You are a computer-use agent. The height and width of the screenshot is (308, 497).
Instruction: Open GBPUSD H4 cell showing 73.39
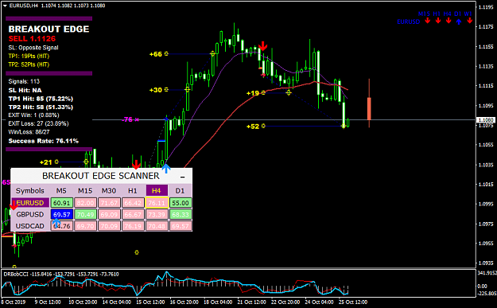[157, 214]
